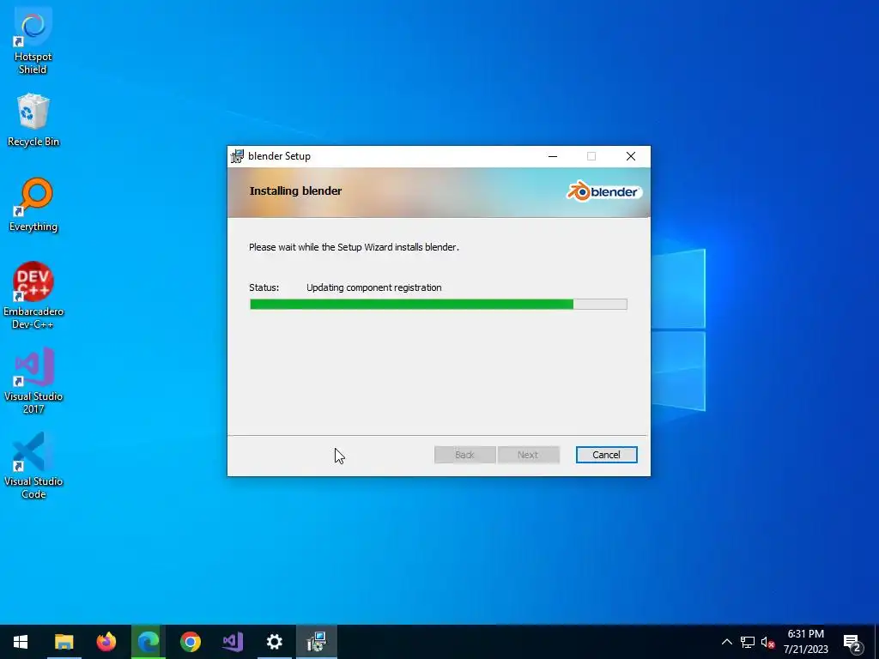Viewport: 879px width, 659px height.
Task: Click the blender installer taskbar icon
Action: tap(317, 642)
